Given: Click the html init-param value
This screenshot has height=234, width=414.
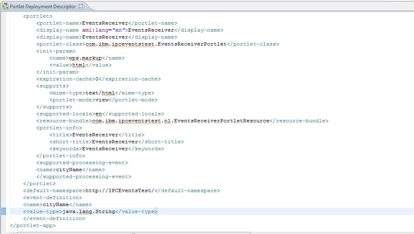Looking at the screenshot, I should coord(79,65).
